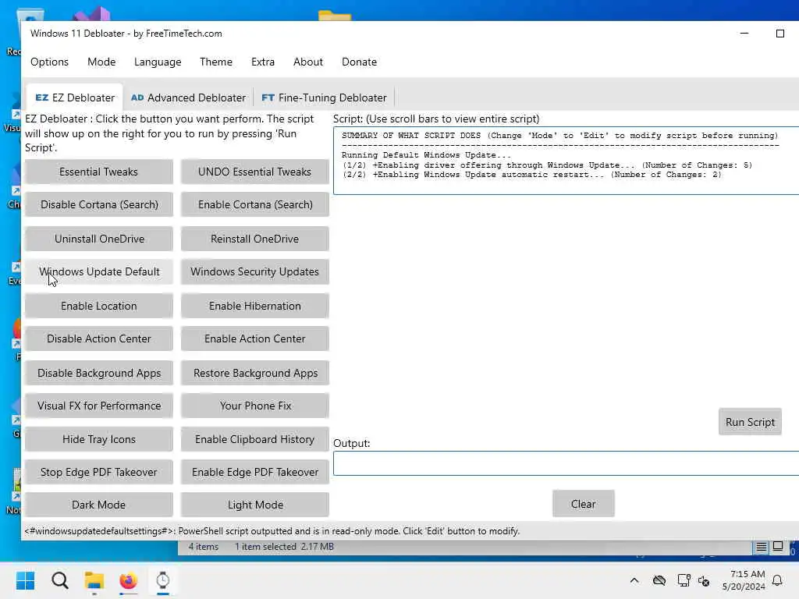Click Enable Location button
799x599 pixels.
pos(99,306)
